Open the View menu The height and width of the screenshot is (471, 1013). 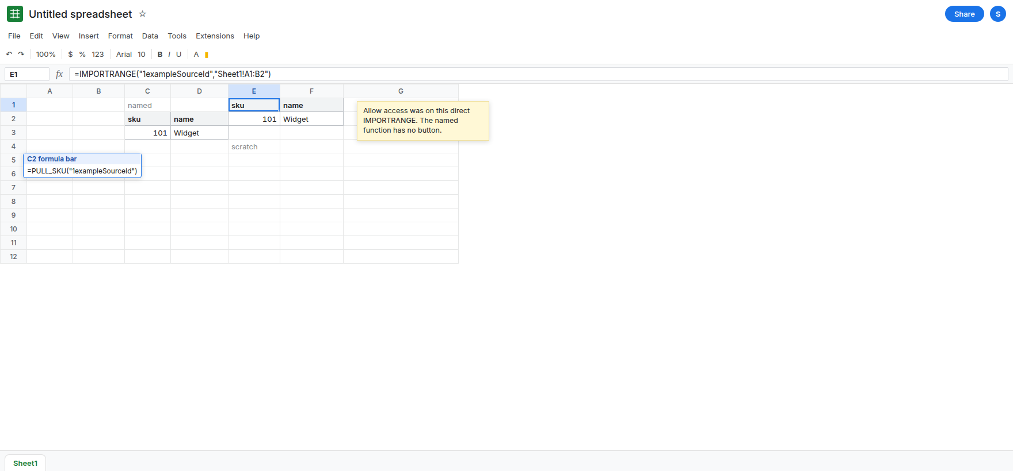pos(61,36)
